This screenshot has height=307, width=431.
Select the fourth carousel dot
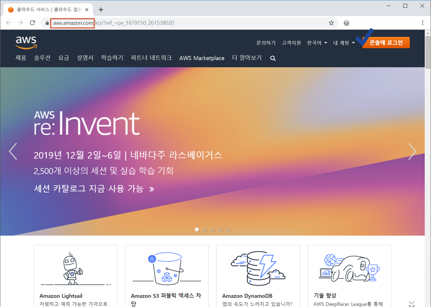pyautogui.click(x=221, y=229)
